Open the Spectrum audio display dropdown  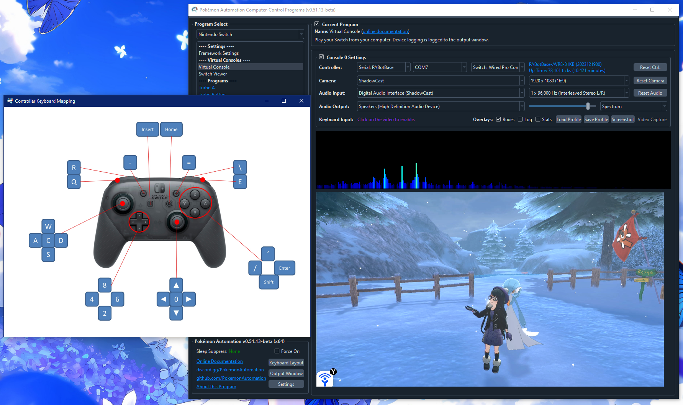pyautogui.click(x=633, y=107)
